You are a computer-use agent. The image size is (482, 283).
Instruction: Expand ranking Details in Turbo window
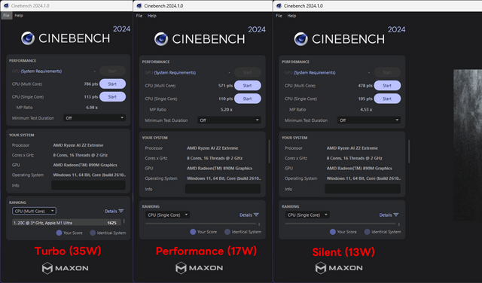coord(114,211)
